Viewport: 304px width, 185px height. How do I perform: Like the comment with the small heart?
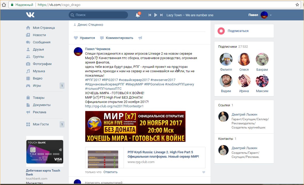204,172
